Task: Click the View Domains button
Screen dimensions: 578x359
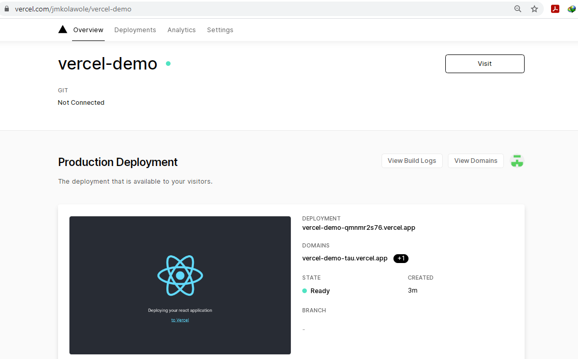Action: pos(475,161)
